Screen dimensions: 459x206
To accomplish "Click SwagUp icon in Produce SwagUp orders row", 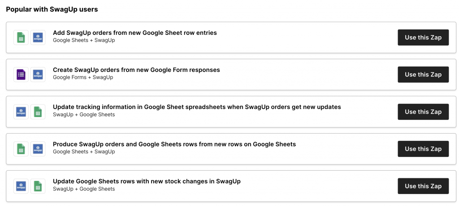I will coord(38,149).
